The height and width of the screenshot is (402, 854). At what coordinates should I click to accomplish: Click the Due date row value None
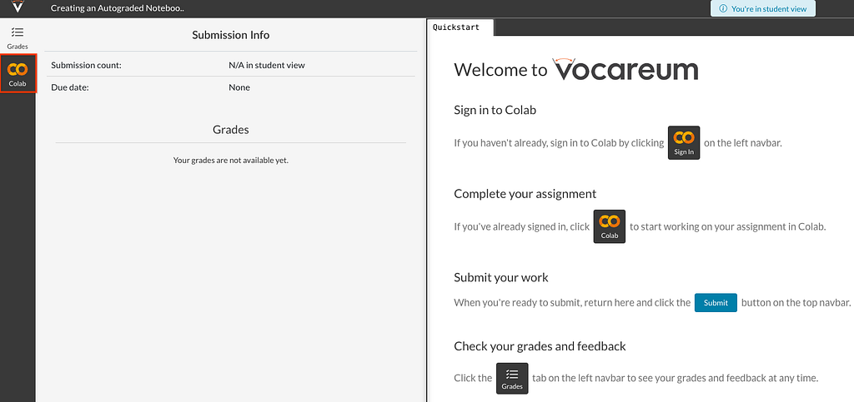pyautogui.click(x=239, y=87)
